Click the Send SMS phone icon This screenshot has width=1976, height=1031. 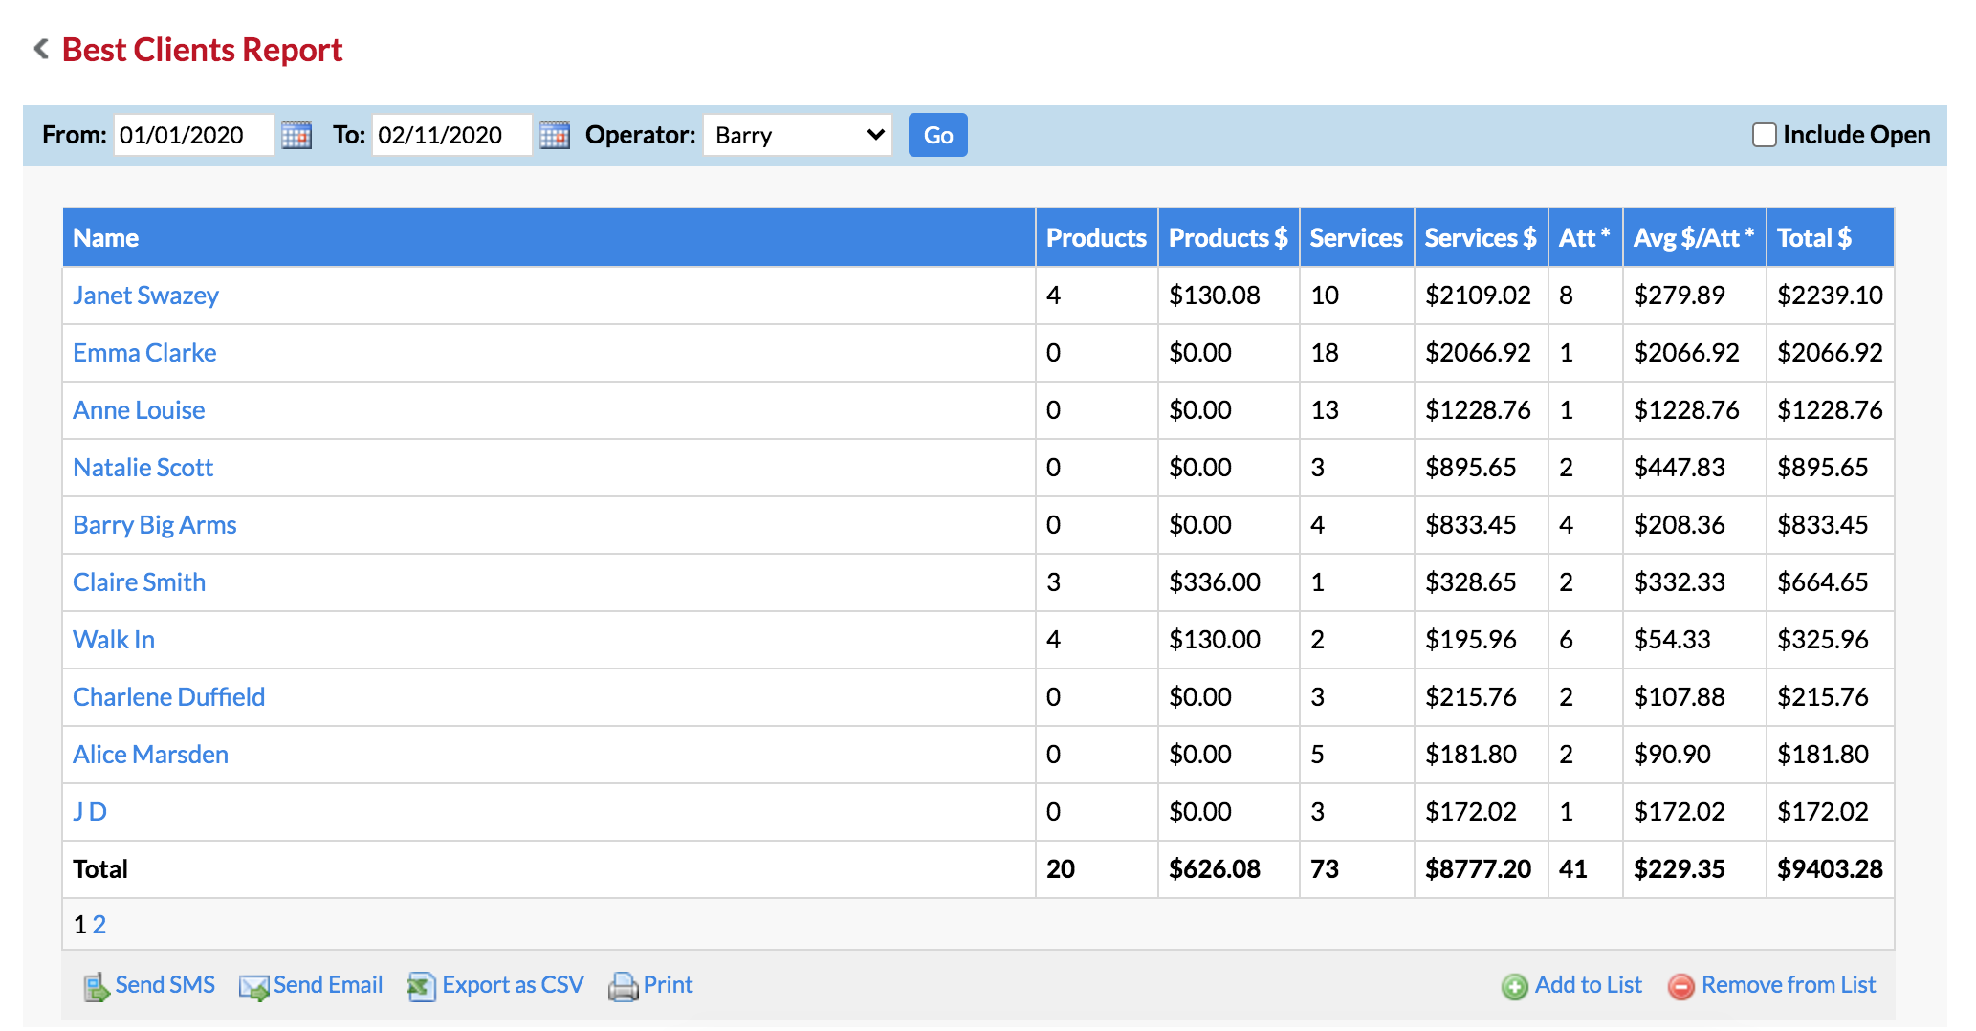tap(97, 986)
